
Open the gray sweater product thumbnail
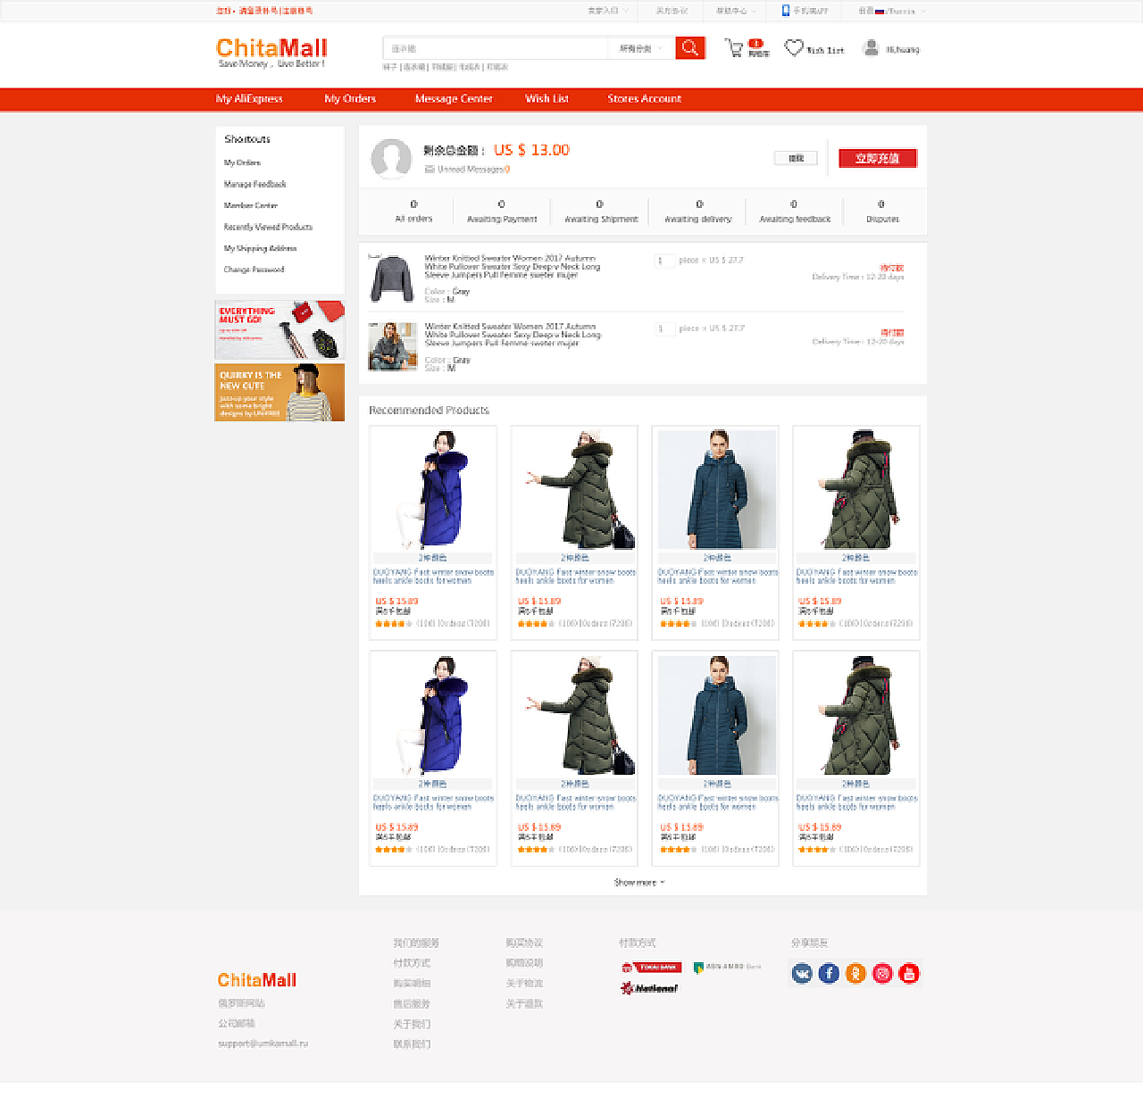(391, 278)
